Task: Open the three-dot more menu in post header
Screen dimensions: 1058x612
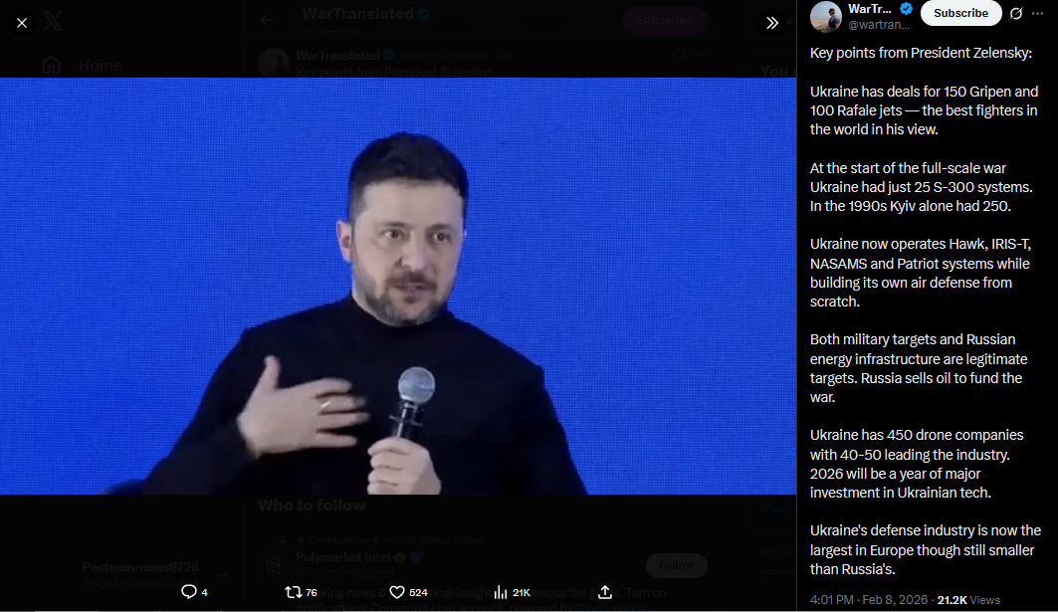Action: [1038, 13]
